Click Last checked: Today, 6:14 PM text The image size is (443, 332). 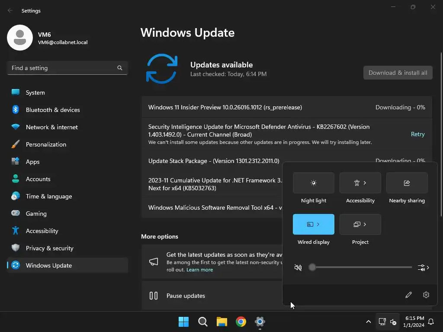228,74
